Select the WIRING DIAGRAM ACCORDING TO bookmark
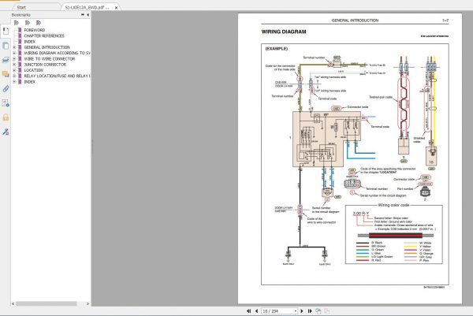473x316 pixels. pos(57,53)
